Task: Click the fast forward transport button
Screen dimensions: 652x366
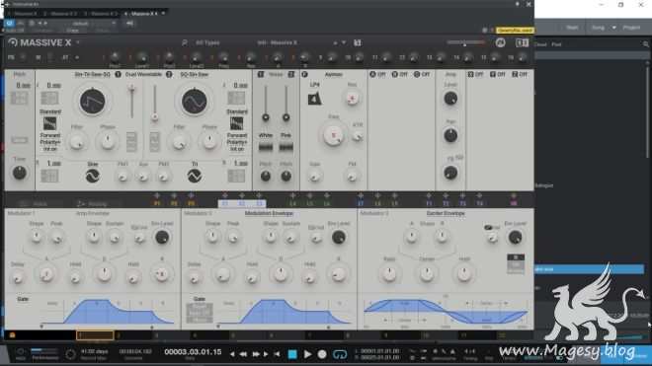Action: (x=256, y=354)
